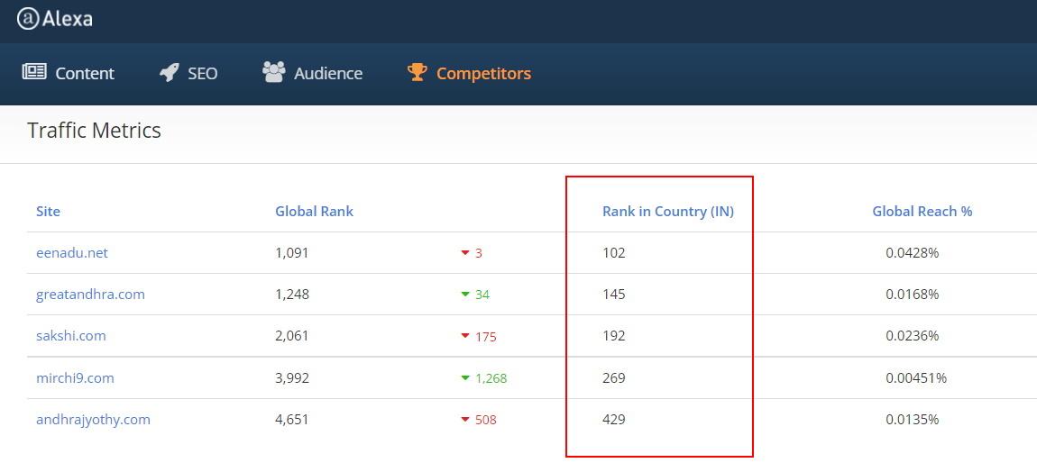This screenshot has width=1037, height=472.
Task: Open the eenadu.net site link
Action: (72, 252)
